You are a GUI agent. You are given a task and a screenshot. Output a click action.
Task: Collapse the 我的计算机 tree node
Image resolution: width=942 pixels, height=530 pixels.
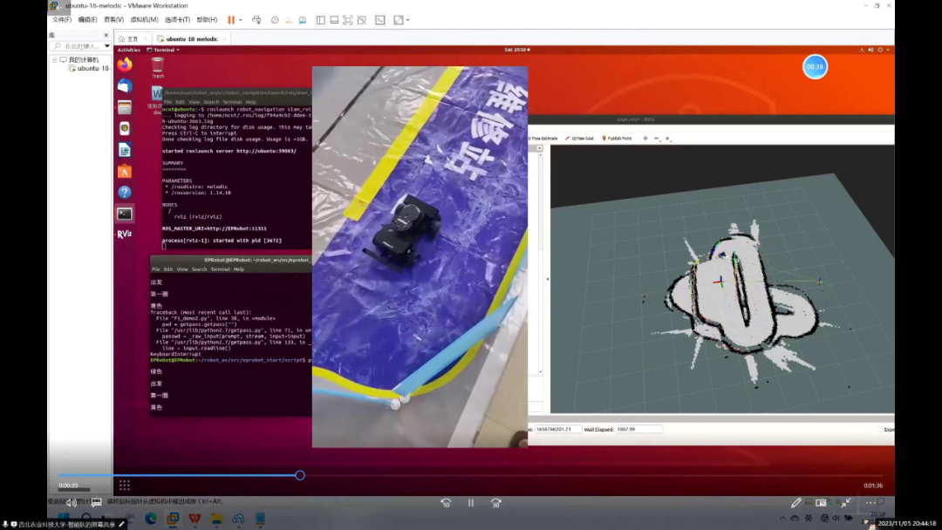click(x=55, y=59)
